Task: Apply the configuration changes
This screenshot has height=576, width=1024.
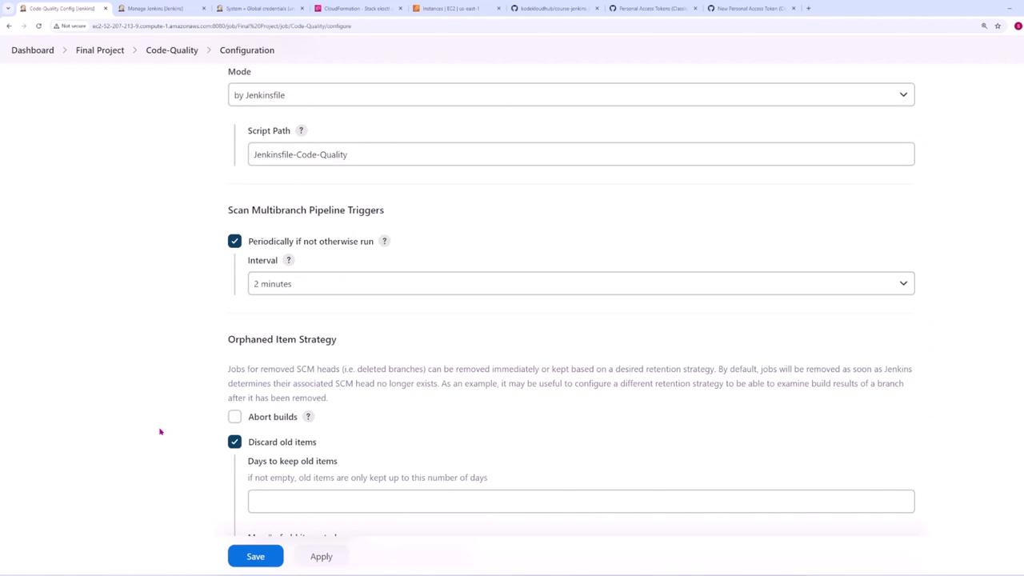Action: pos(321,556)
